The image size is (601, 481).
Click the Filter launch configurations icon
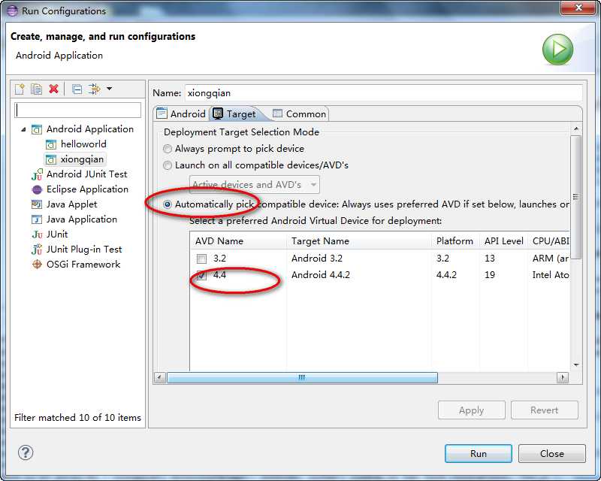coord(95,89)
